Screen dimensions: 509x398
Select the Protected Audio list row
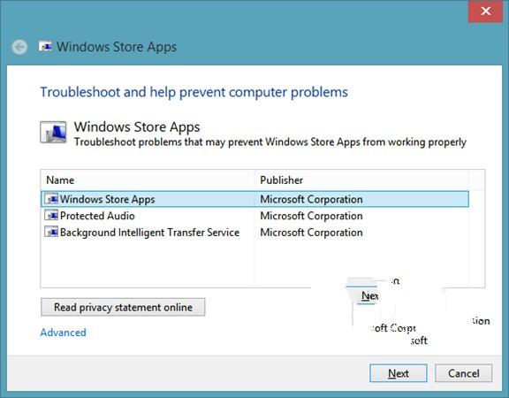click(254, 216)
